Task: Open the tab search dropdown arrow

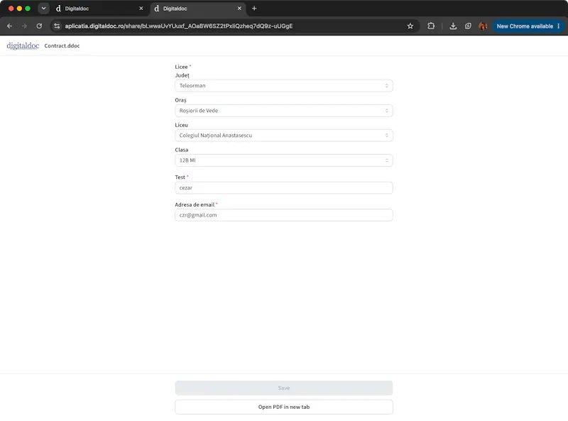Action: [x=43, y=9]
